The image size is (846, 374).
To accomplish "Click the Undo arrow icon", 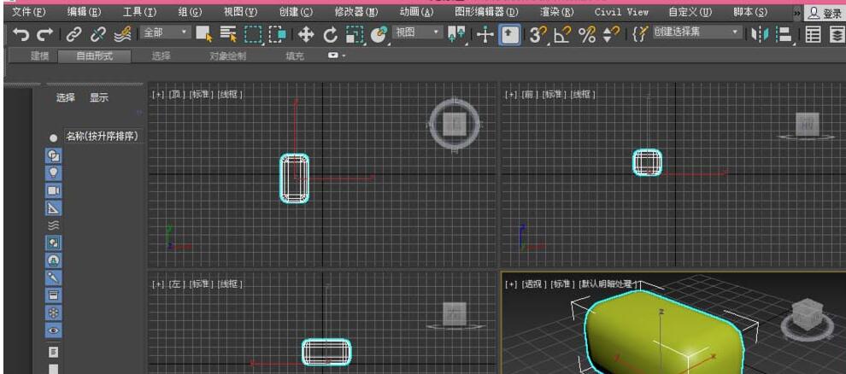I will point(21,35).
